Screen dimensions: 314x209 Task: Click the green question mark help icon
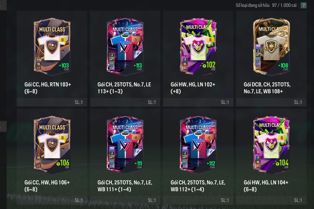[303, 5]
